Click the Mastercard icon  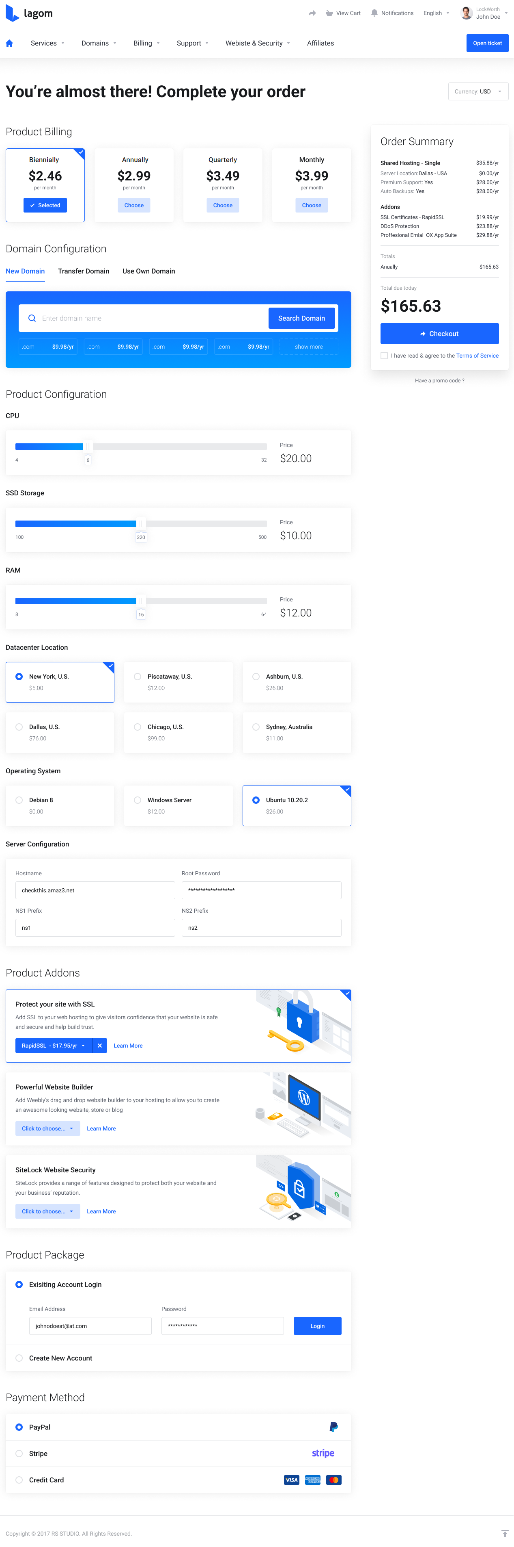point(334,1480)
